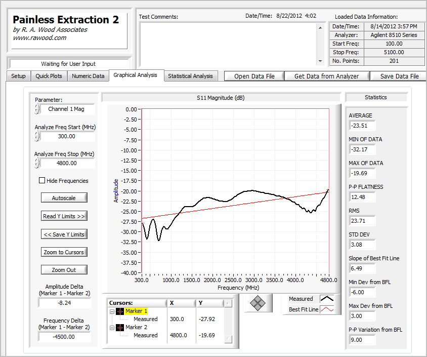Click Open Data File button

(x=254, y=76)
